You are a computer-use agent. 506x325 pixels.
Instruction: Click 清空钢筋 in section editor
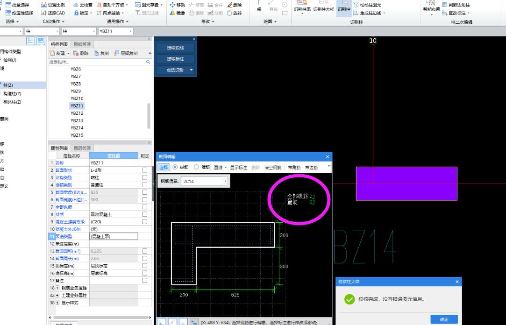coord(273,167)
